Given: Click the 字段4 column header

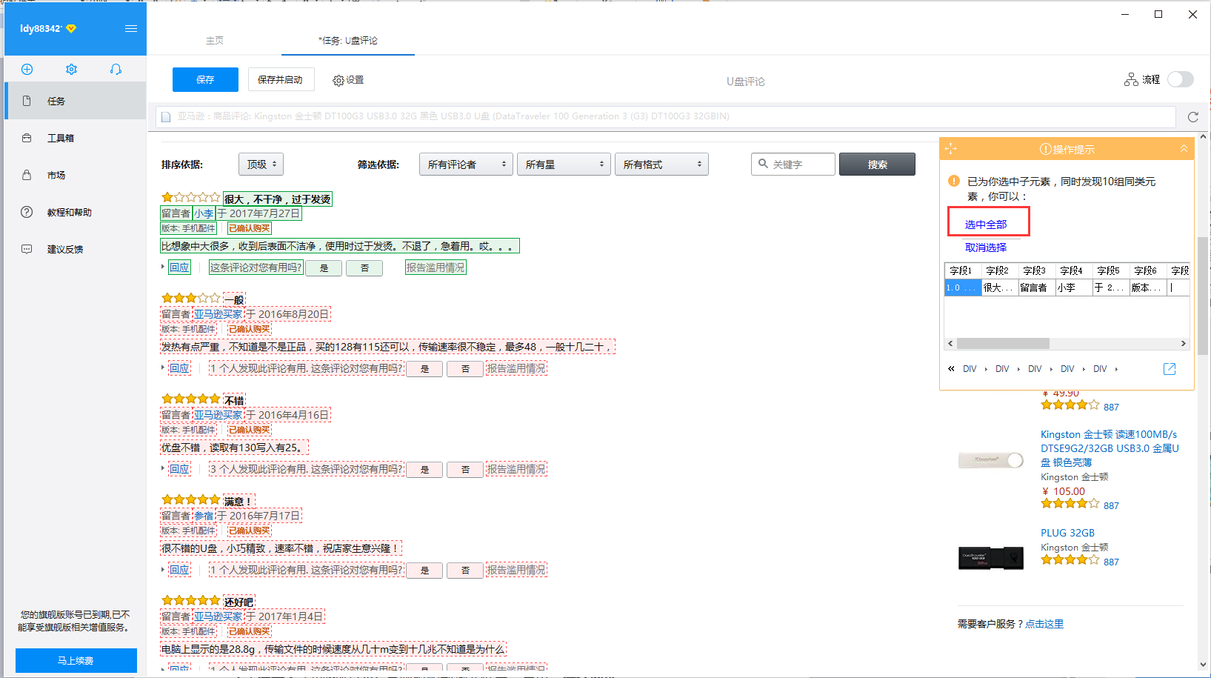Looking at the screenshot, I should 1074,270.
